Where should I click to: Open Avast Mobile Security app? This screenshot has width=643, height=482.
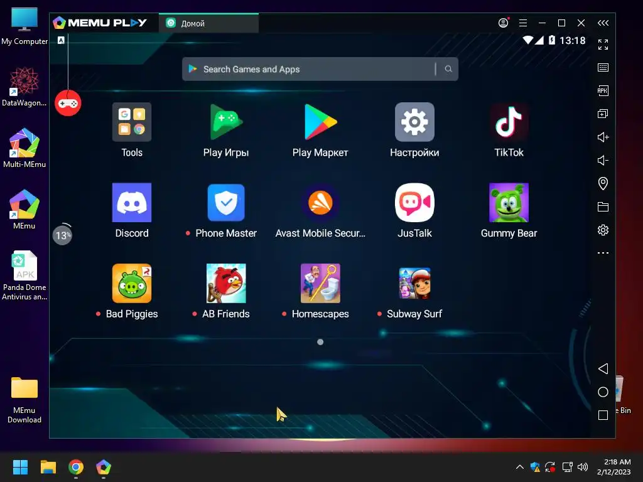[320, 203]
